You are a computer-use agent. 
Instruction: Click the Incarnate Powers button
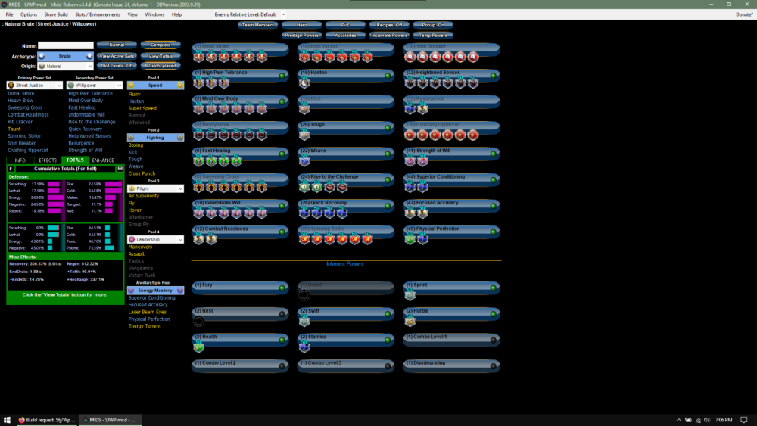(388, 35)
